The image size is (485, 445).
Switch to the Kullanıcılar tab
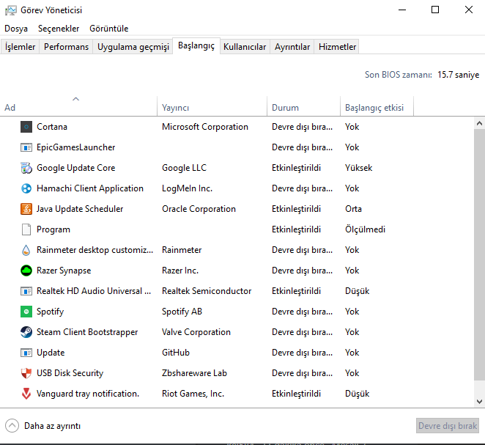[x=245, y=47]
